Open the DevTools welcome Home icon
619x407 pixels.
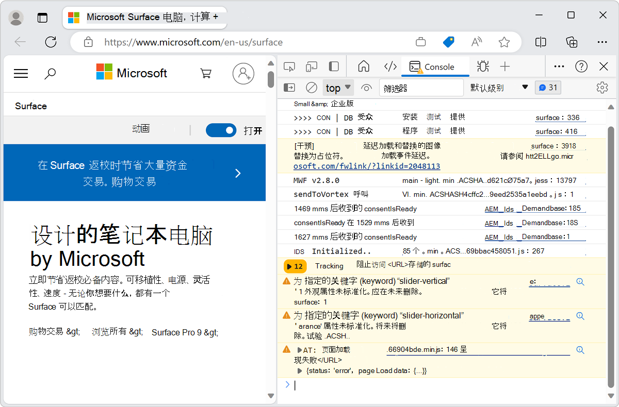(x=363, y=66)
